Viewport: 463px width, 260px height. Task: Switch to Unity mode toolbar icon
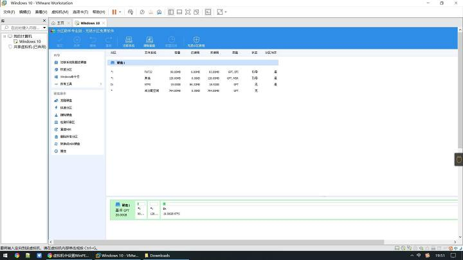click(196, 12)
